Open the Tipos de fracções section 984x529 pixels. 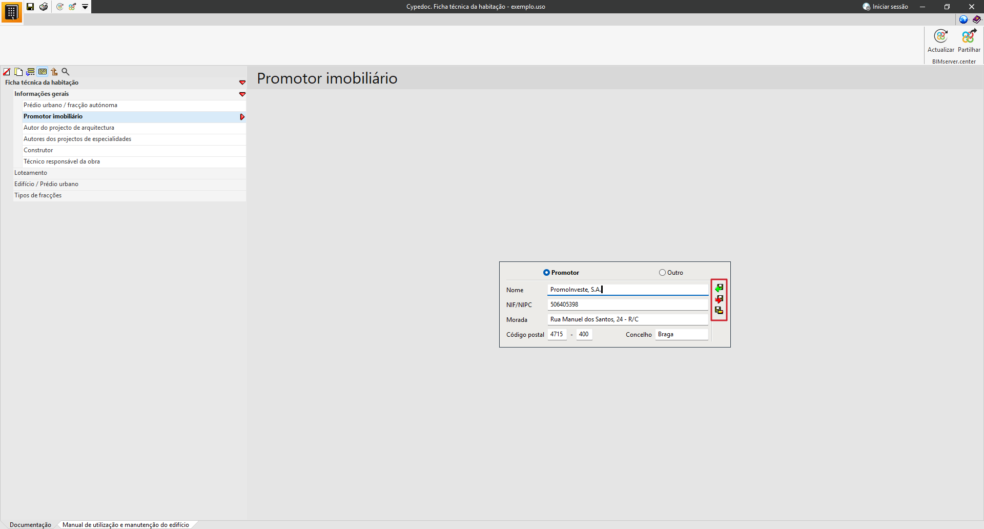pyautogui.click(x=130, y=196)
